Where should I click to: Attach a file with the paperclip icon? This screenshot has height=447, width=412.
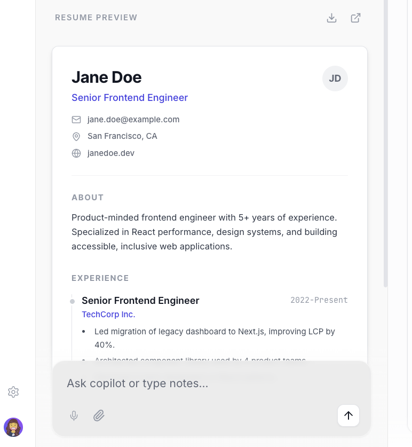coord(99,415)
